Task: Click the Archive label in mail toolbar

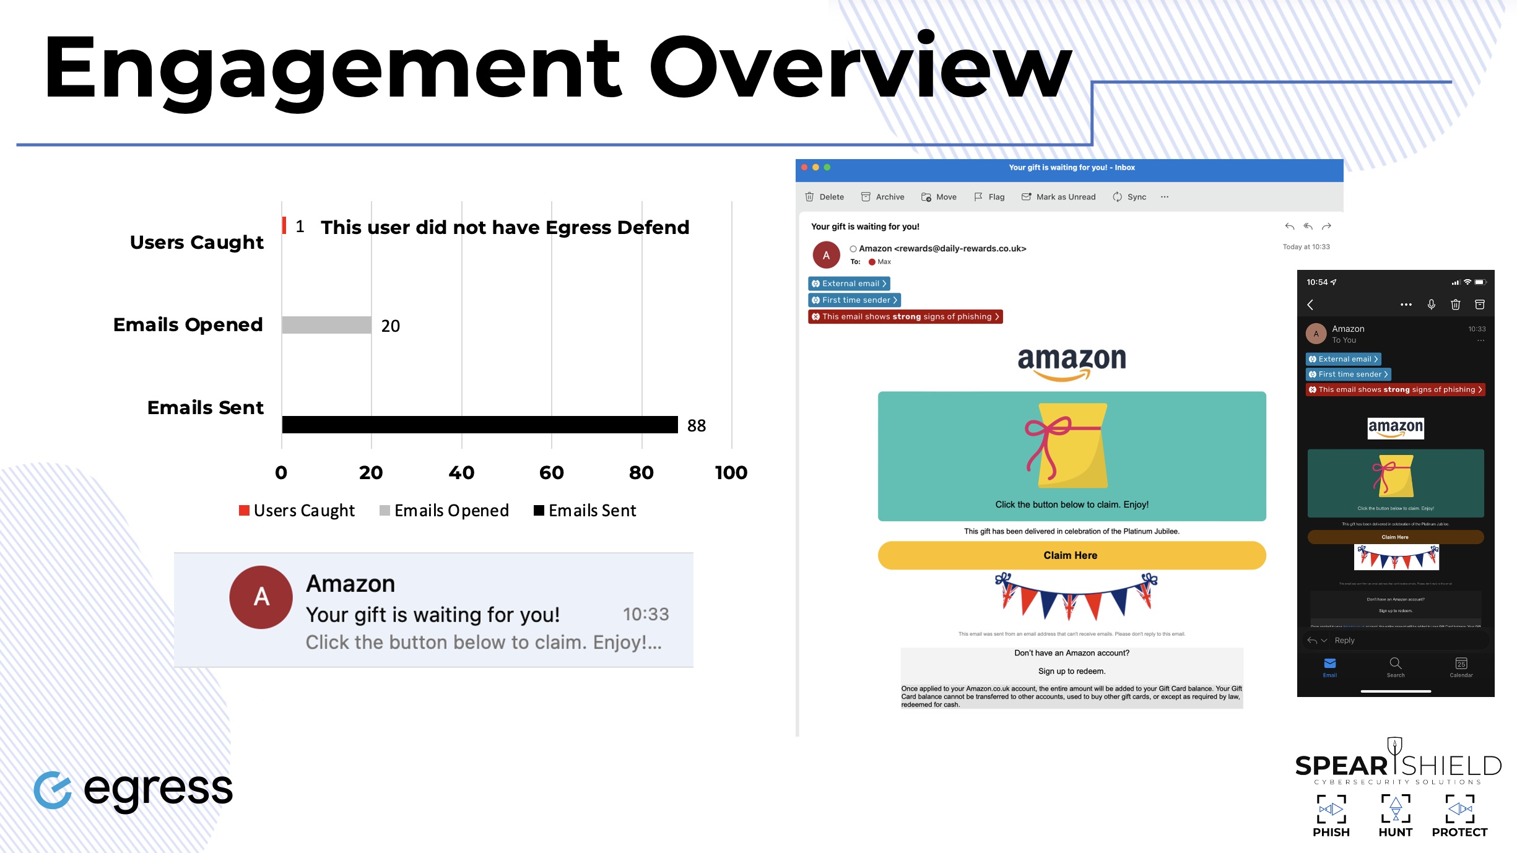Action: coord(890,197)
